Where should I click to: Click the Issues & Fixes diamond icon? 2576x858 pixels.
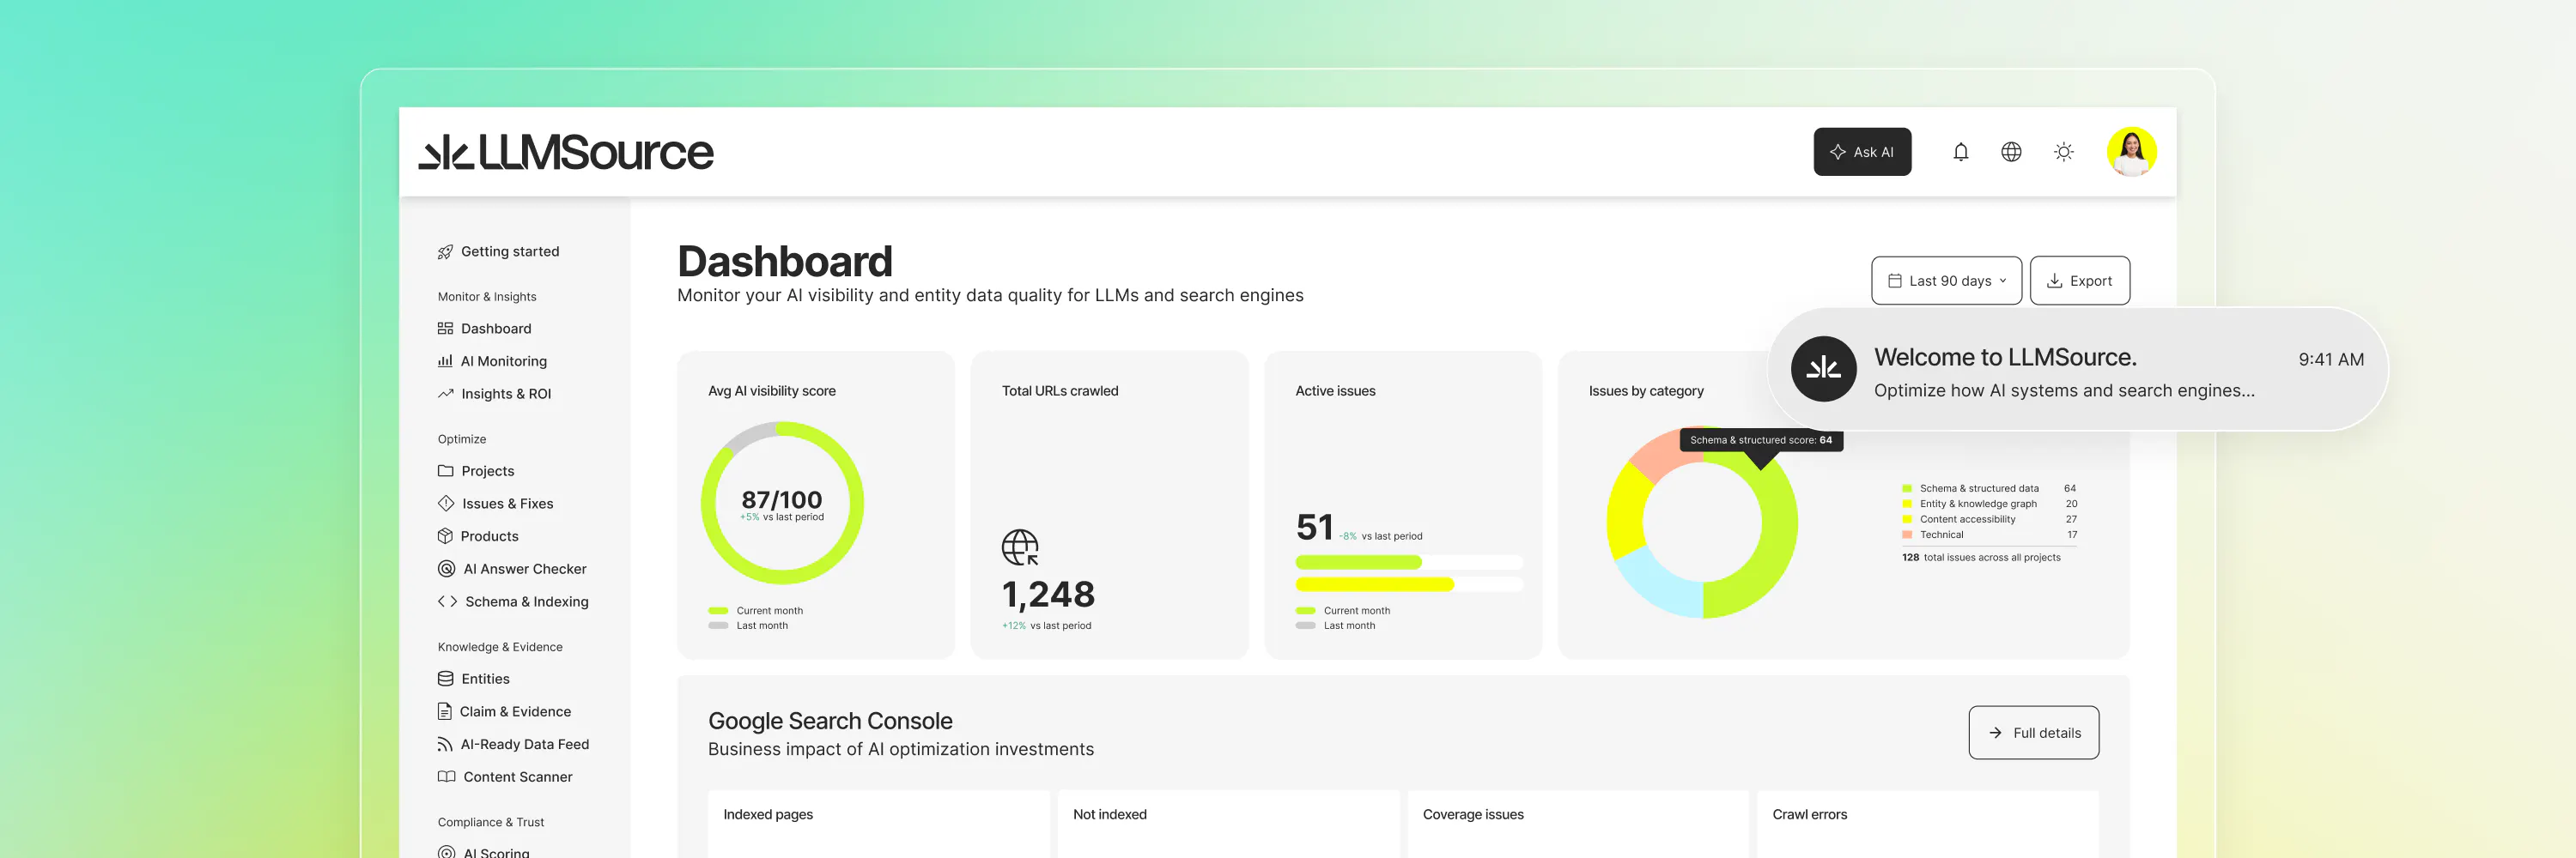(446, 504)
